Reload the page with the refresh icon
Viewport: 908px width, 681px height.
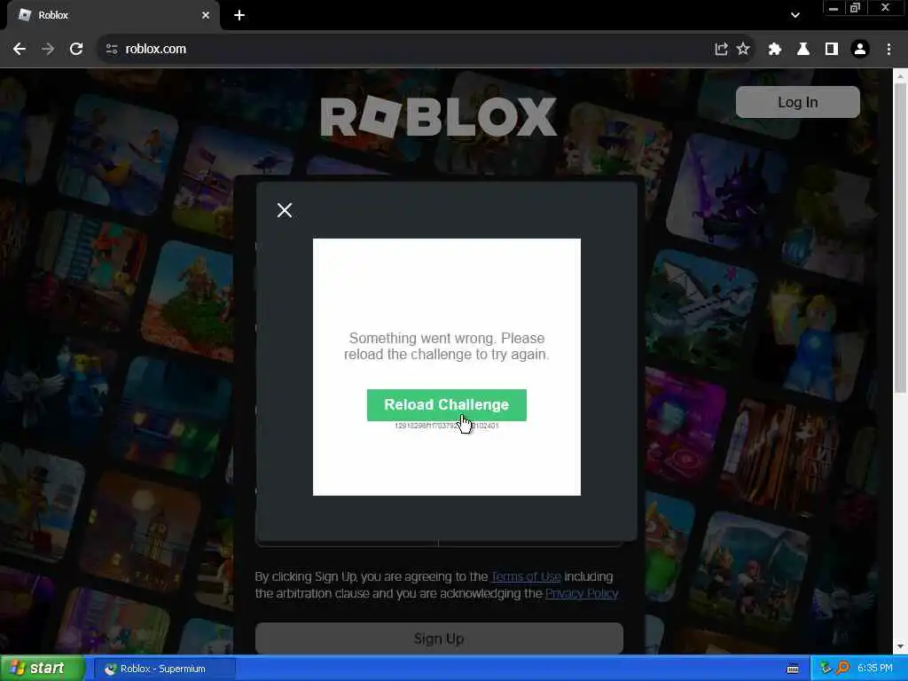pos(76,50)
